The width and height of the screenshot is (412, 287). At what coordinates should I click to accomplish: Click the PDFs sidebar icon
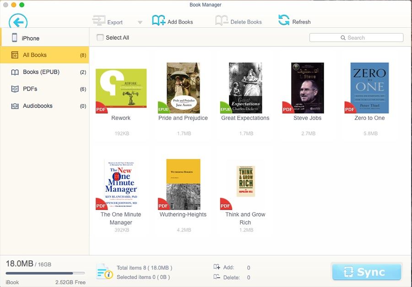(x=15, y=89)
